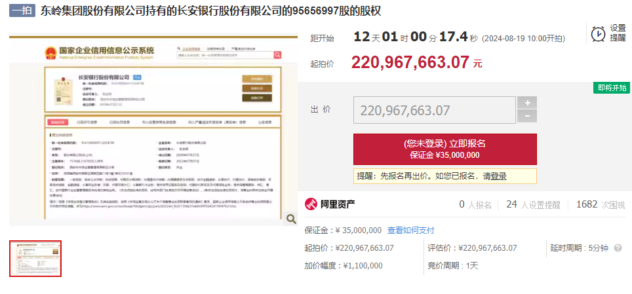This screenshot has height=294, width=632.
Task: Click the alarm clock reminder icon
Action: [x=598, y=34]
